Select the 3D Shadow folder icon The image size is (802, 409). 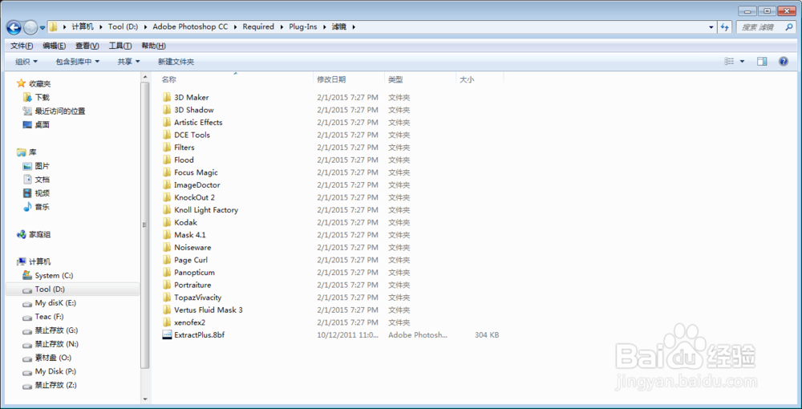[167, 109]
